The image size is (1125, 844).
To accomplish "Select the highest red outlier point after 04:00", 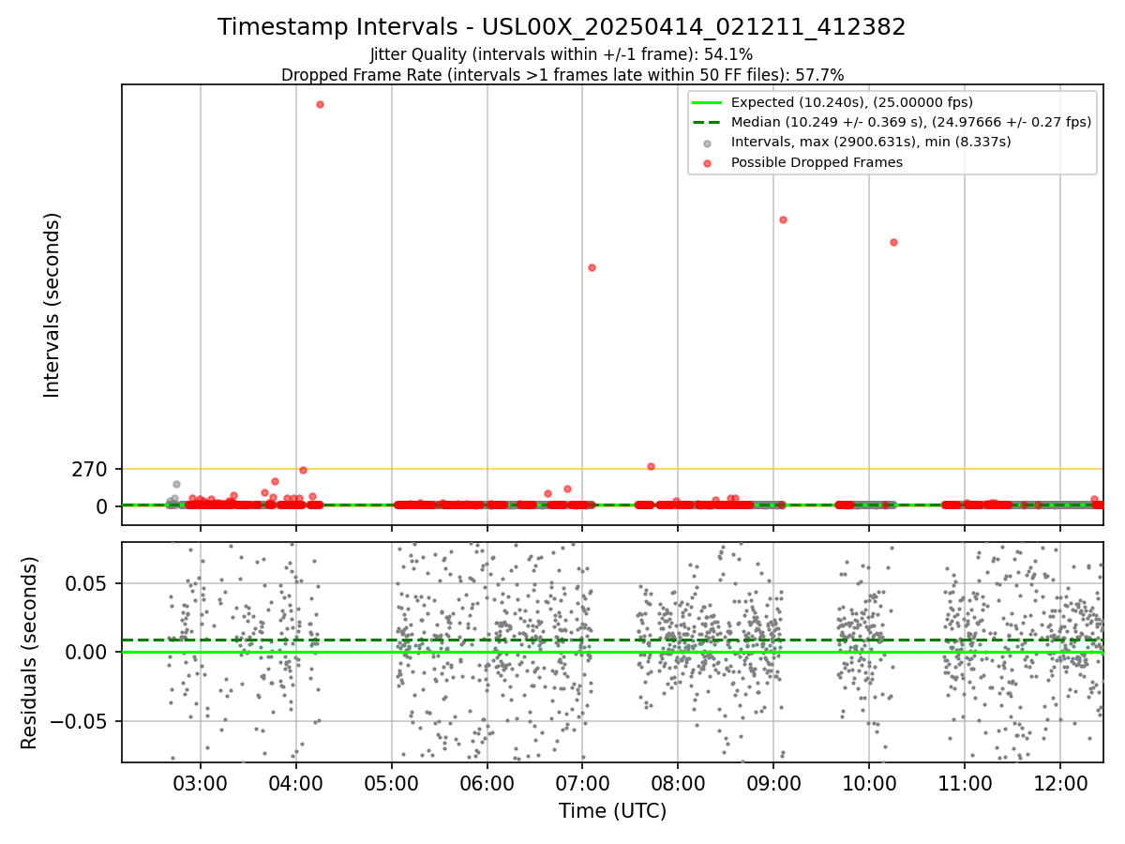I will pyautogui.click(x=320, y=104).
